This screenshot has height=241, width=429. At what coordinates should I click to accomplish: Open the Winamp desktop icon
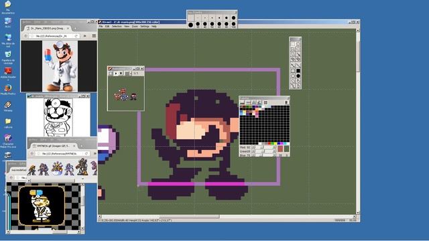click(8, 106)
